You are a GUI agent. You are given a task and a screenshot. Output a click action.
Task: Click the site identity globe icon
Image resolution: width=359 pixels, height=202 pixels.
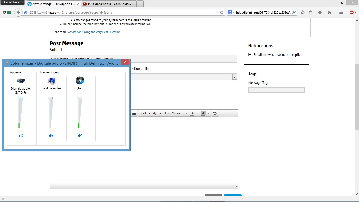pos(25,12)
